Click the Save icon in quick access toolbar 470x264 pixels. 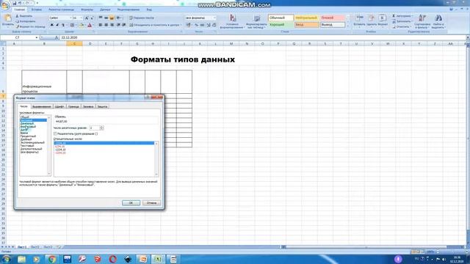click(14, 3)
